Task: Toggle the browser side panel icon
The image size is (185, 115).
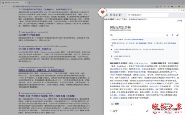Action: tap(175, 6)
